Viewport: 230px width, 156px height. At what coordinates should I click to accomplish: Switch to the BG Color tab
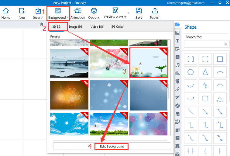pyautogui.click(x=117, y=27)
